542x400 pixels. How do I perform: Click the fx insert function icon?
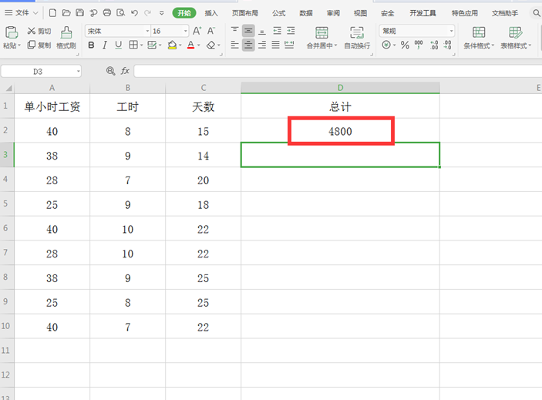125,71
